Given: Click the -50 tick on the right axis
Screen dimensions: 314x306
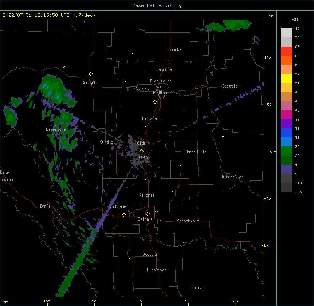Looking at the screenshot, I should (267, 198).
